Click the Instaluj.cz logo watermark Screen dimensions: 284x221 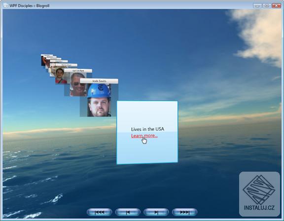click(259, 194)
